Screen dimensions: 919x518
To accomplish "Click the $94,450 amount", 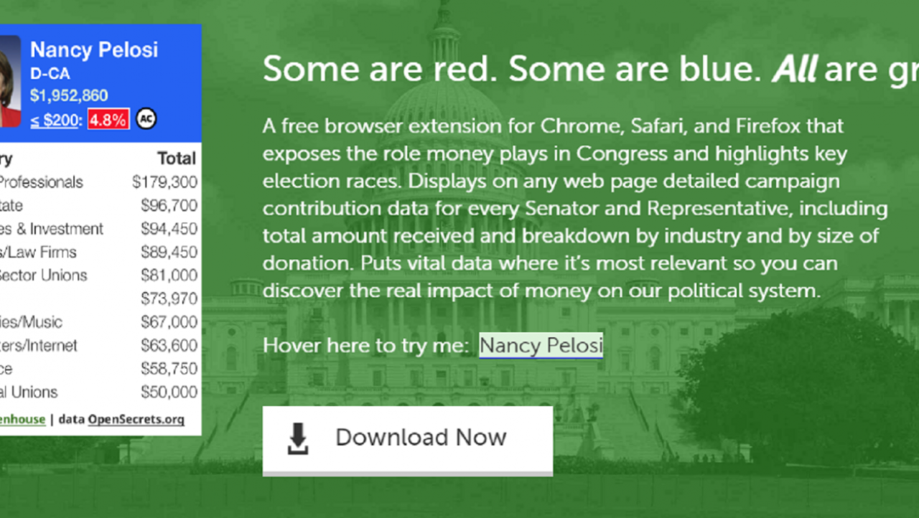I will [169, 229].
